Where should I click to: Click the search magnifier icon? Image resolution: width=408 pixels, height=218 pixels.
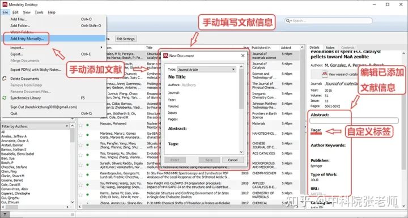[288, 21]
